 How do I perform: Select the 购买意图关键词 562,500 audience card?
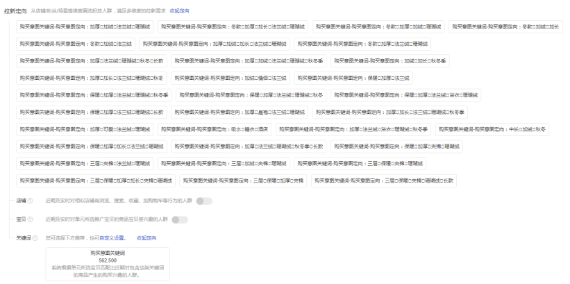click(x=108, y=264)
